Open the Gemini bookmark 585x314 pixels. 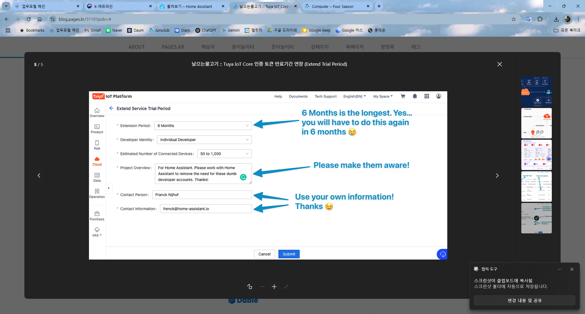point(231,30)
